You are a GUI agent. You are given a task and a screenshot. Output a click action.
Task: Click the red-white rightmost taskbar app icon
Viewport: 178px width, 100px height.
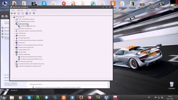(x=115, y=97)
